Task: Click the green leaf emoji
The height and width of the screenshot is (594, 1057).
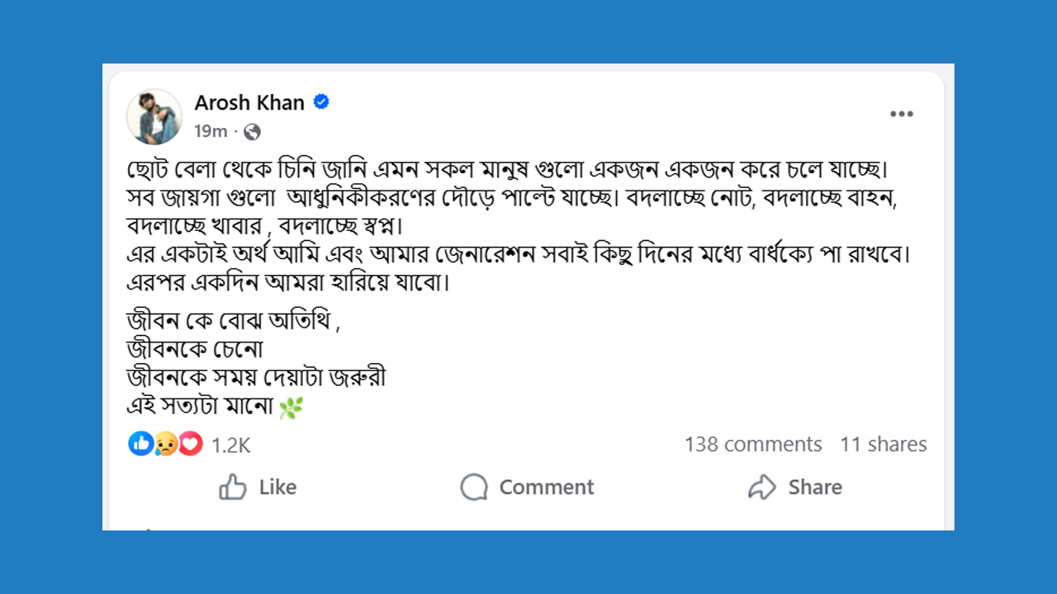Action: (291, 408)
